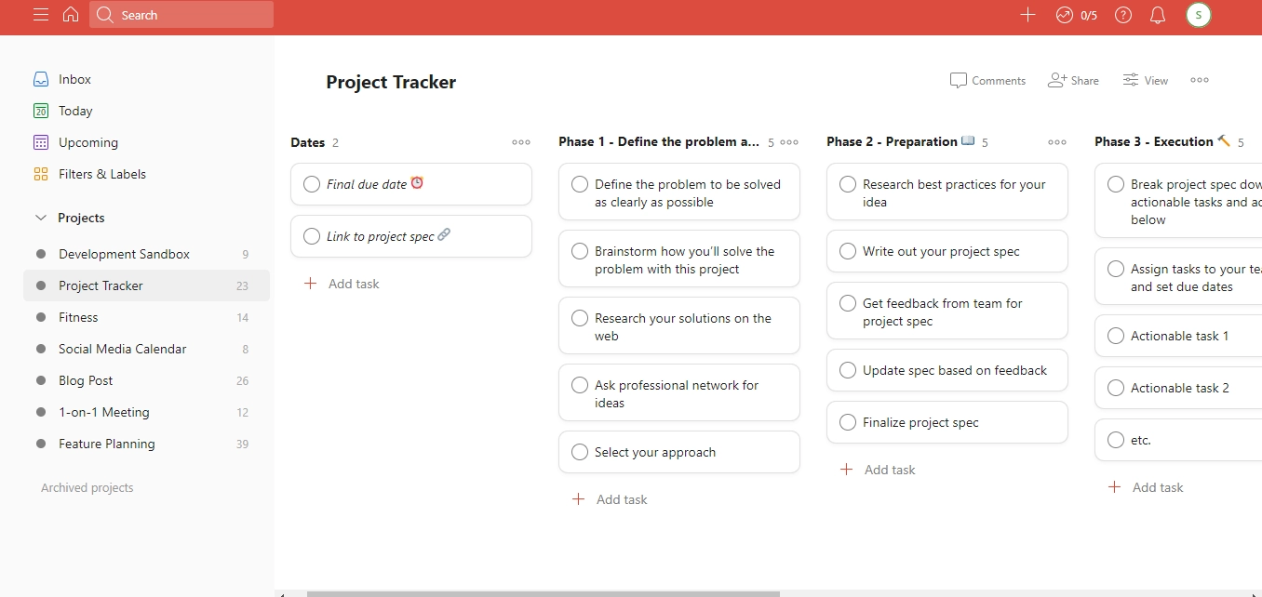
Task: Check off 'Select your approach' task
Action: (x=580, y=452)
